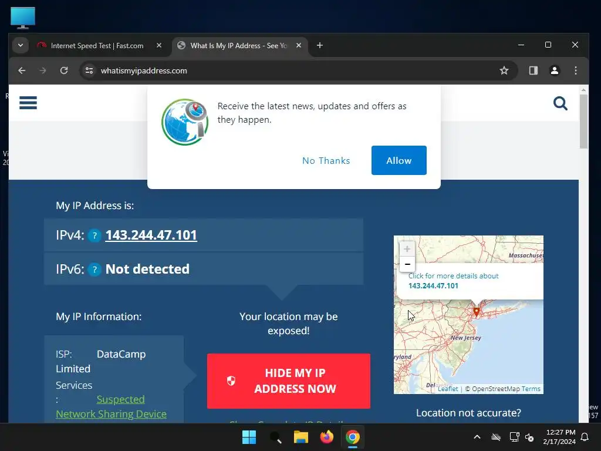Viewport: 601px width, 451px height.
Task: Open Windows taskbar search
Action: click(275, 437)
